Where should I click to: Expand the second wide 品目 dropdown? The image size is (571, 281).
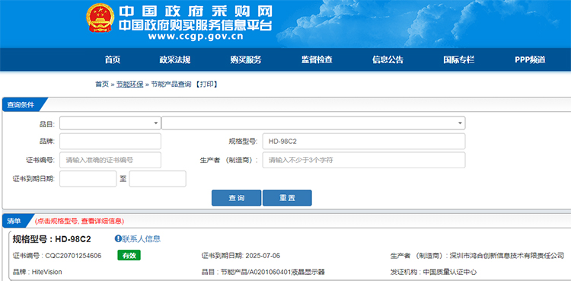coord(313,123)
